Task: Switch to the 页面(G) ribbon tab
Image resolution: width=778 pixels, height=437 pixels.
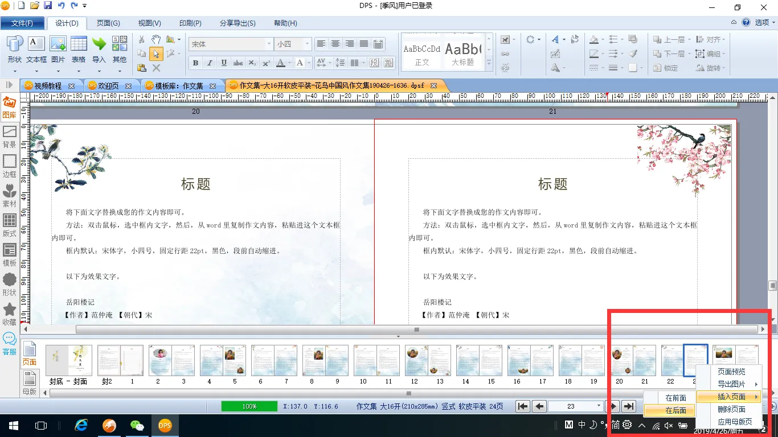Action: (x=108, y=23)
